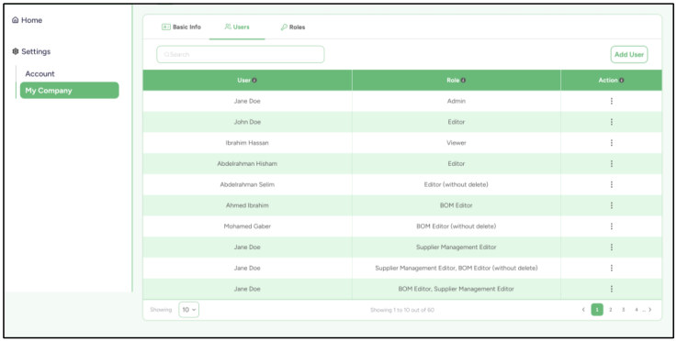677x341 pixels.
Task: Switch to the Roles tab
Action: tap(293, 27)
